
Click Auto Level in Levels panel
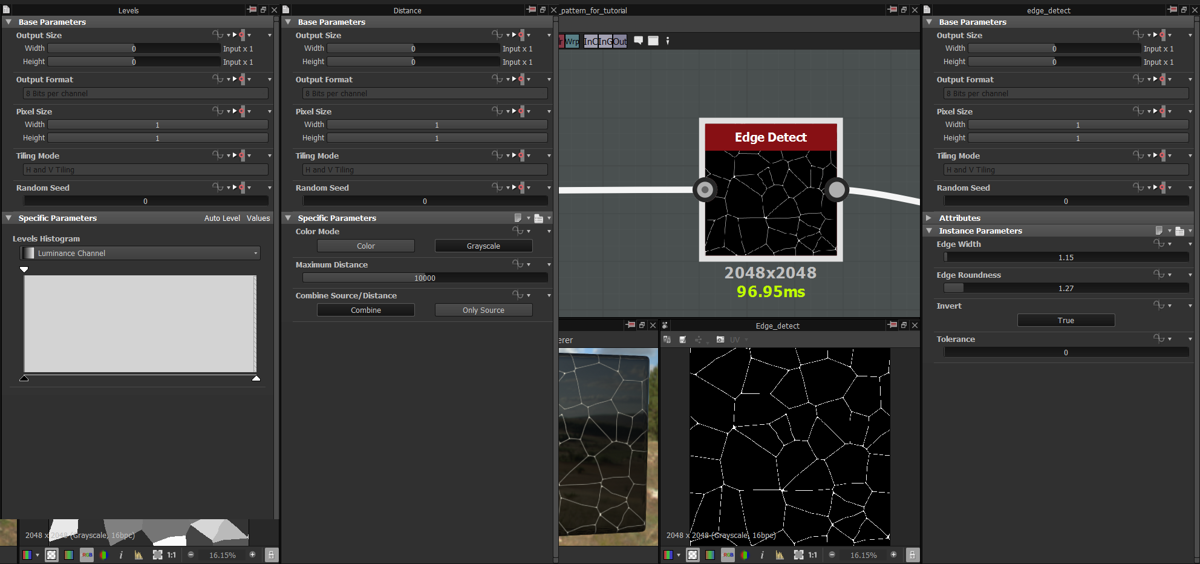click(x=222, y=218)
